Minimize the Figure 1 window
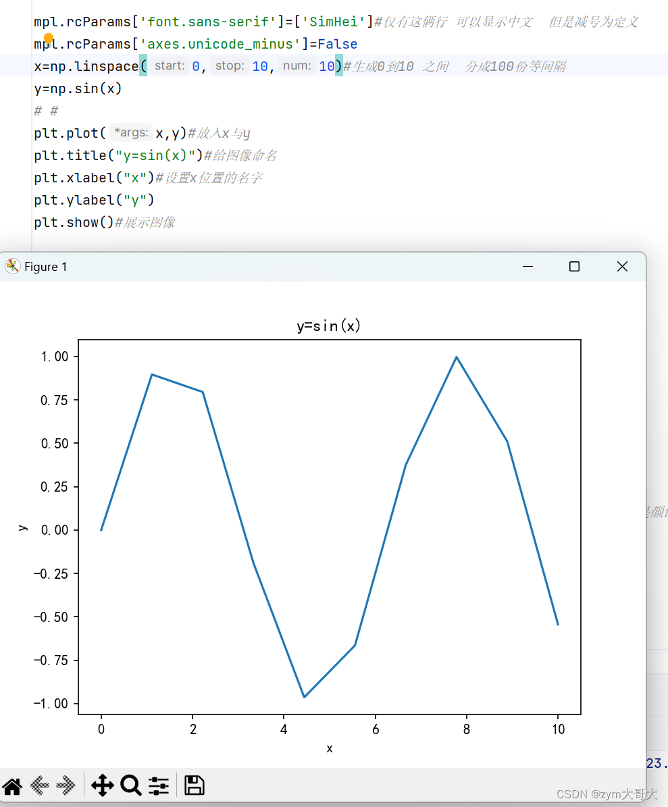Screen dimensions: 668x807 click(x=528, y=266)
